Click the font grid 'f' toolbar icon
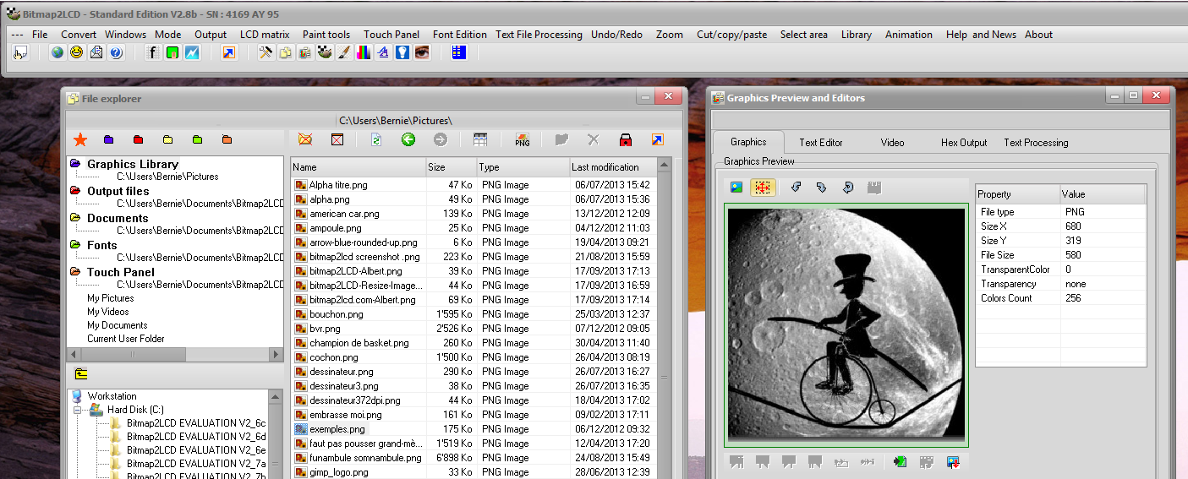The image size is (1188, 479). 153,53
